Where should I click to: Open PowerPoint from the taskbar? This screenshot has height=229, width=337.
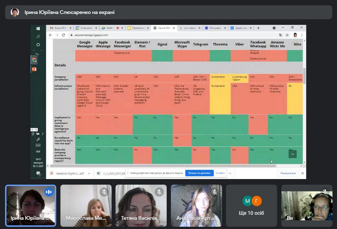coord(34,69)
